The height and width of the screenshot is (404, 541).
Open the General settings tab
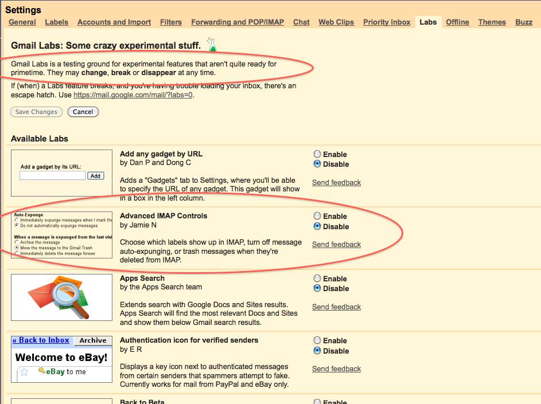point(22,22)
